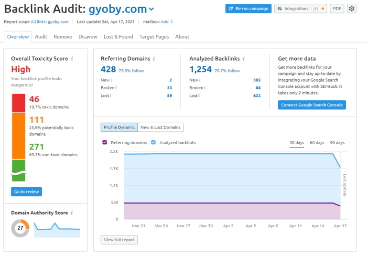Click the 111 potentially toxic domains number
The height and width of the screenshot is (255, 367).
tap(36, 120)
